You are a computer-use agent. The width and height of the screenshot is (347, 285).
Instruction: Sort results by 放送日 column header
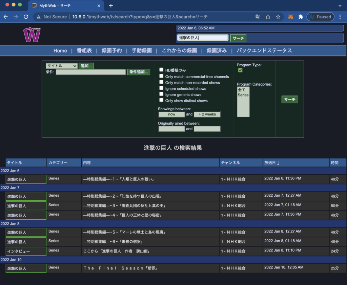tap(271, 163)
